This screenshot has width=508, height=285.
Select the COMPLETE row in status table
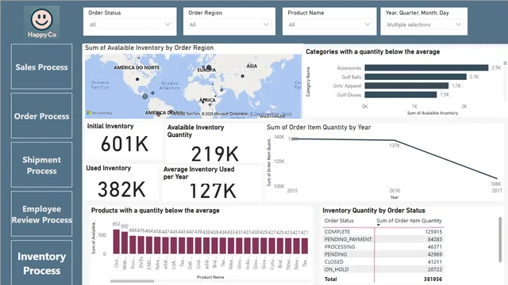tap(383, 232)
